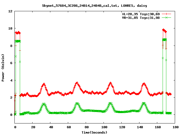Click x-axis tick label 40

click(x=51, y=127)
